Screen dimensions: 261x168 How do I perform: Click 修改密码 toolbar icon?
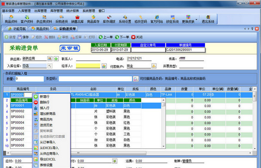point(141,19)
